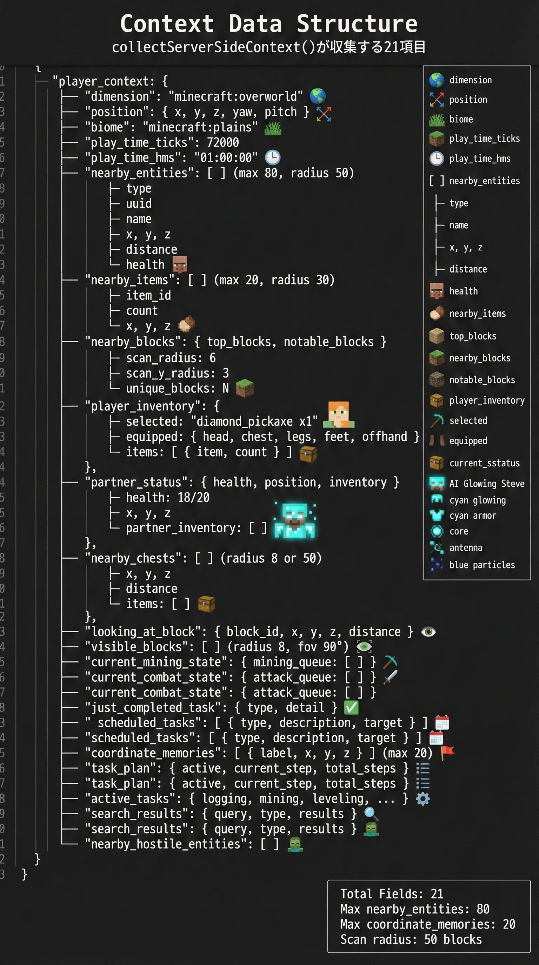Select sword icon after current_combat_state
This screenshot has height=965, width=539.
[390, 677]
